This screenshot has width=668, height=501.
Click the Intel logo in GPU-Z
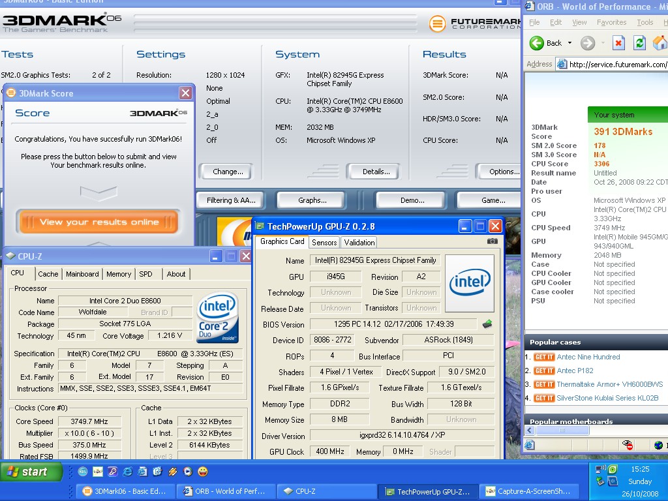coord(470,283)
